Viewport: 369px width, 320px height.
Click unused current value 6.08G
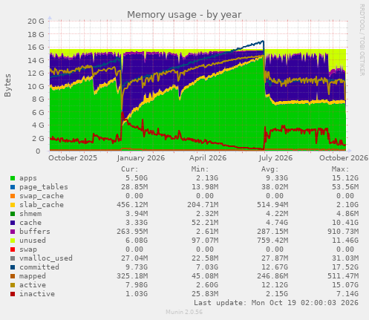tap(137, 241)
